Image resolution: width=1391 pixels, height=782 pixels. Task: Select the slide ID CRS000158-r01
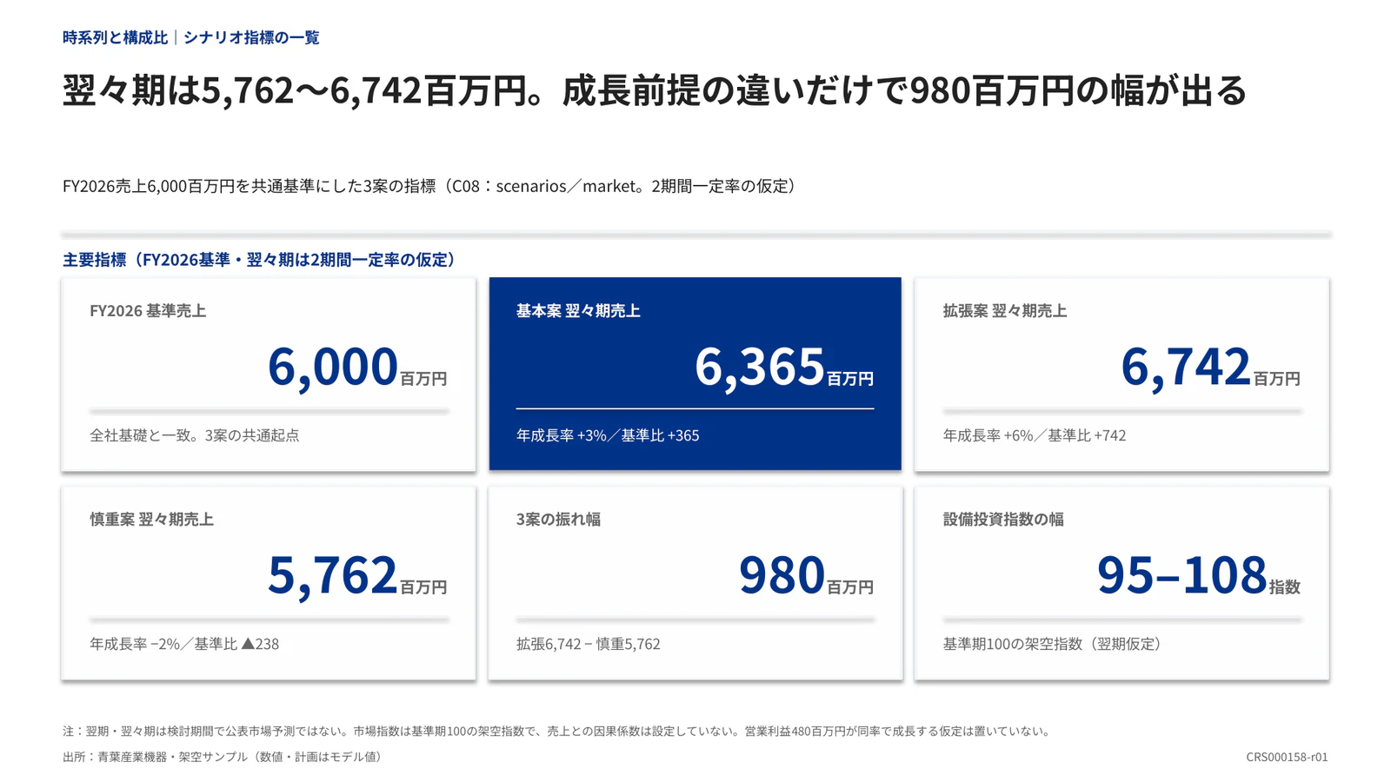[x=1287, y=757]
